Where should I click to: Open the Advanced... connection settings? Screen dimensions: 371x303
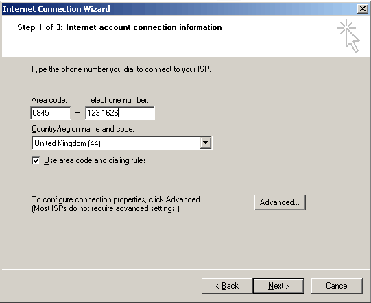point(280,202)
